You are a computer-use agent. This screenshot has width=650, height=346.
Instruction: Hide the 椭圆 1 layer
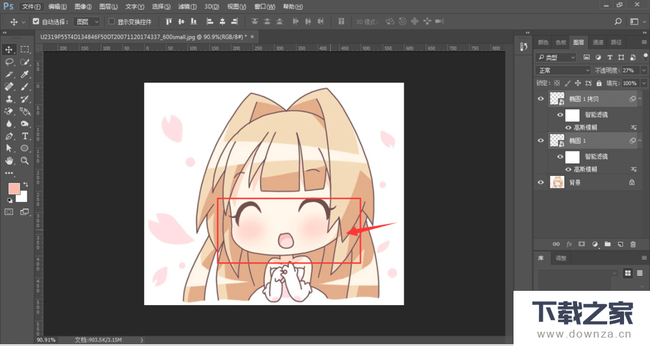(541, 141)
